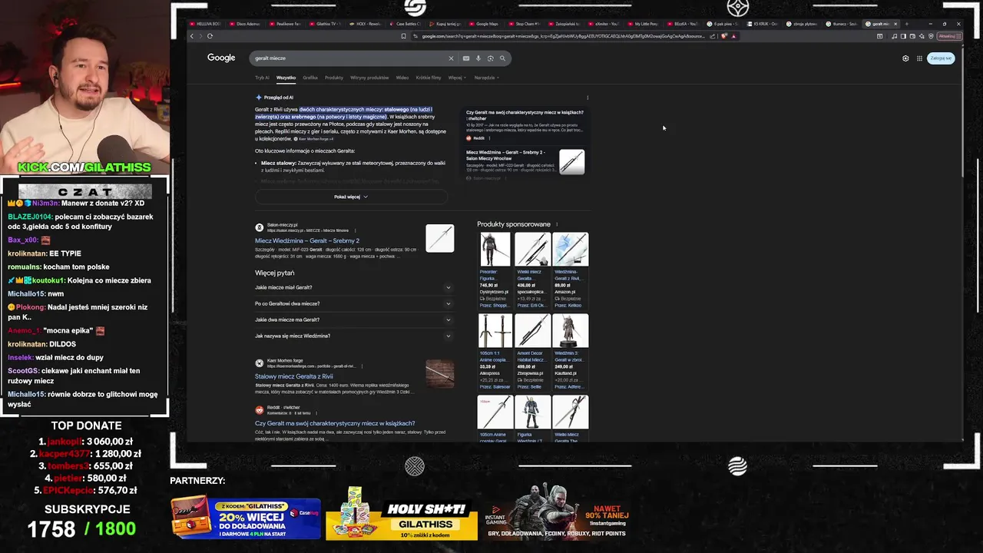Open 'Miecz Wiedźmina – Geralt – Srebrny 2' result
This screenshot has height=553, width=983.
(307, 240)
